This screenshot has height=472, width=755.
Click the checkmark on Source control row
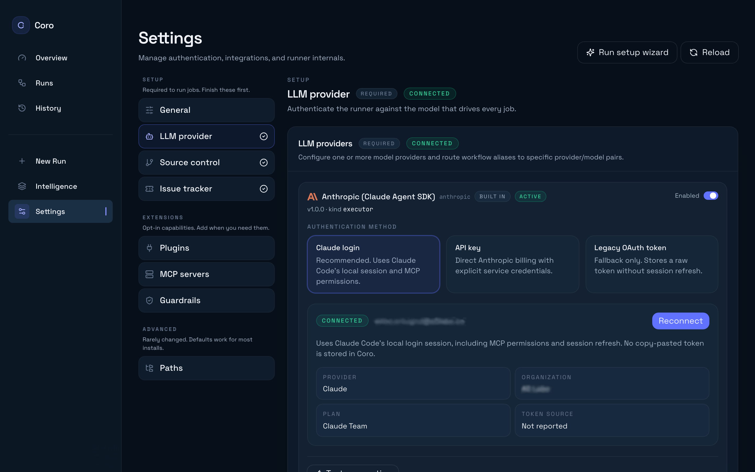pos(264,163)
